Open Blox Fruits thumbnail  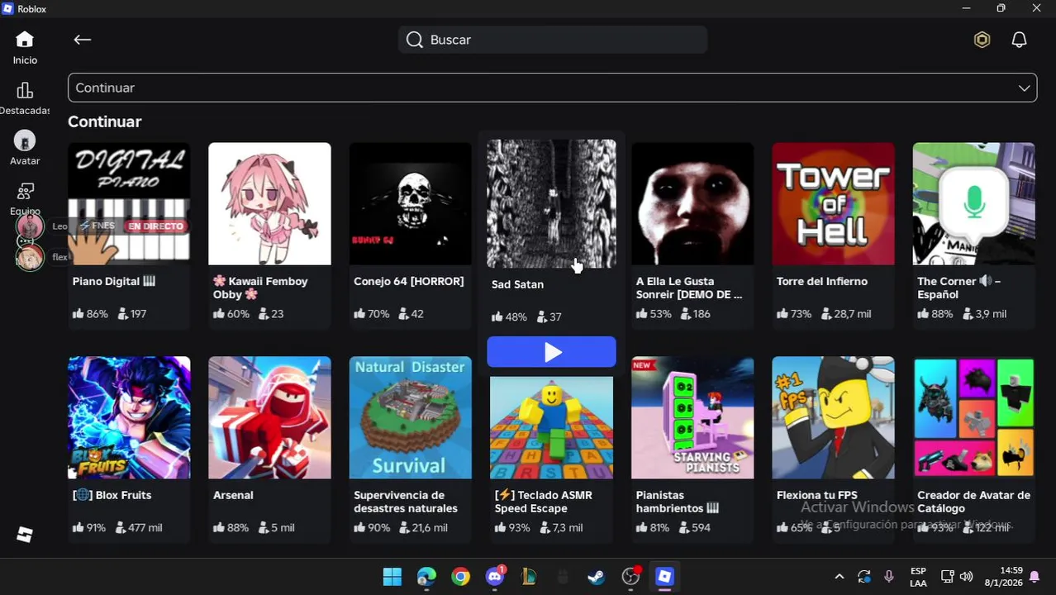(129, 417)
